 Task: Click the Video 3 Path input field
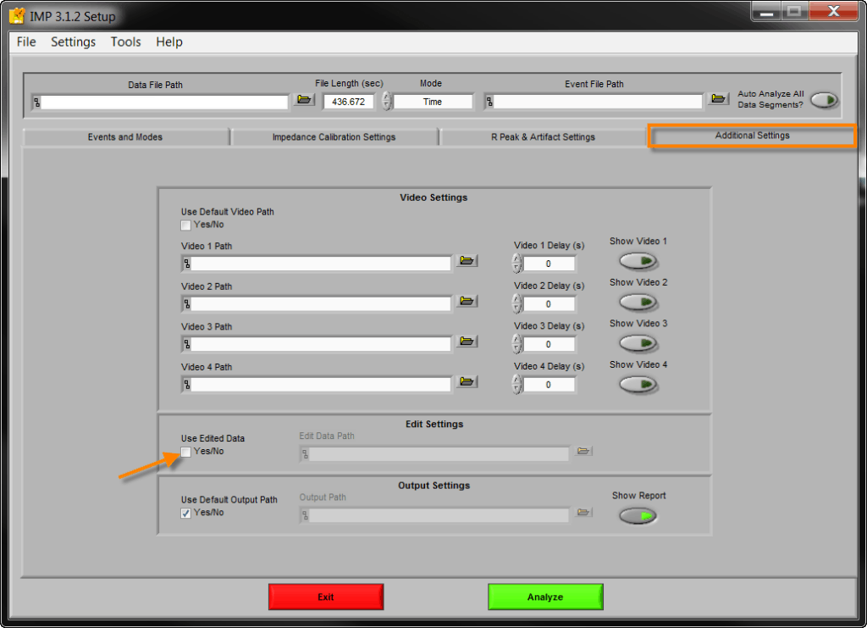tap(321, 345)
